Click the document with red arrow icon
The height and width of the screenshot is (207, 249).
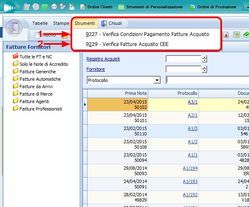click(227, 35)
